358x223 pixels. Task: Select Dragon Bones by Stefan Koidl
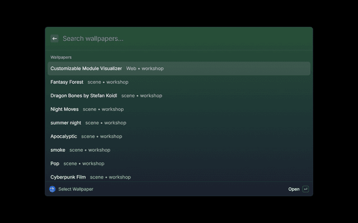(x=179, y=95)
